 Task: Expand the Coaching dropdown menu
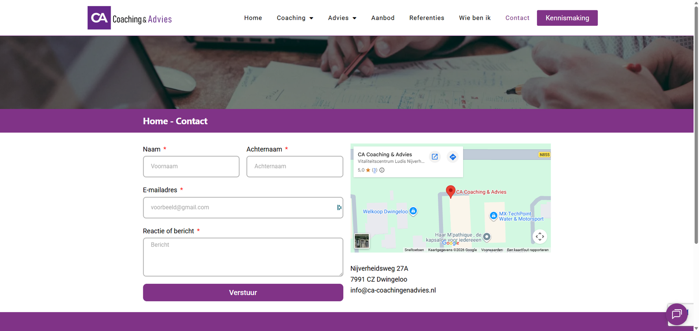tap(295, 18)
